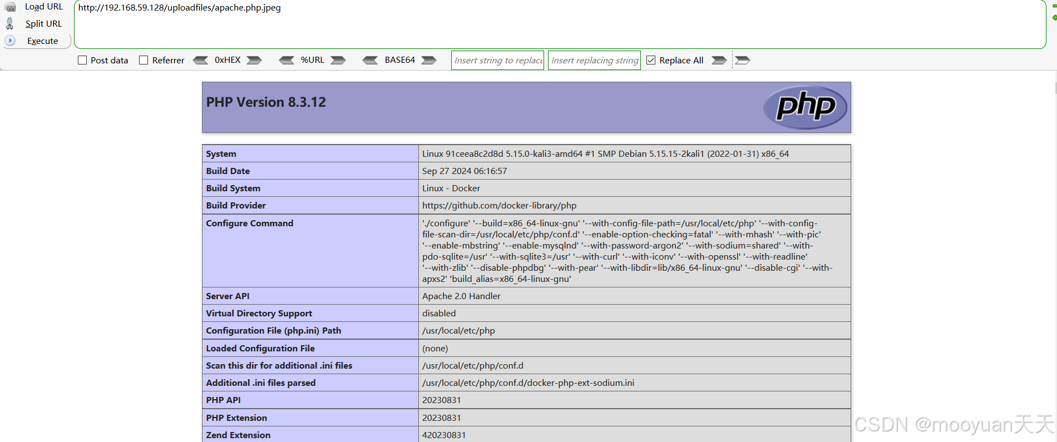This screenshot has width=1057, height=442.
Task: Click the PHP Version 8.3.12 heading
Action: (x=266, y=102)
